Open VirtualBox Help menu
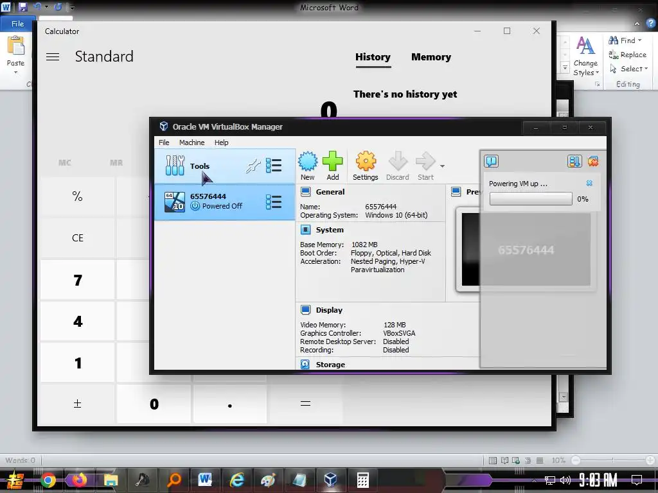Viewport: 658px width, 493px height. [221, 143]
